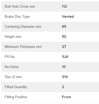Screen dimensions: 99x104
Task: Click the PR No. label
Action: point(10,57)
